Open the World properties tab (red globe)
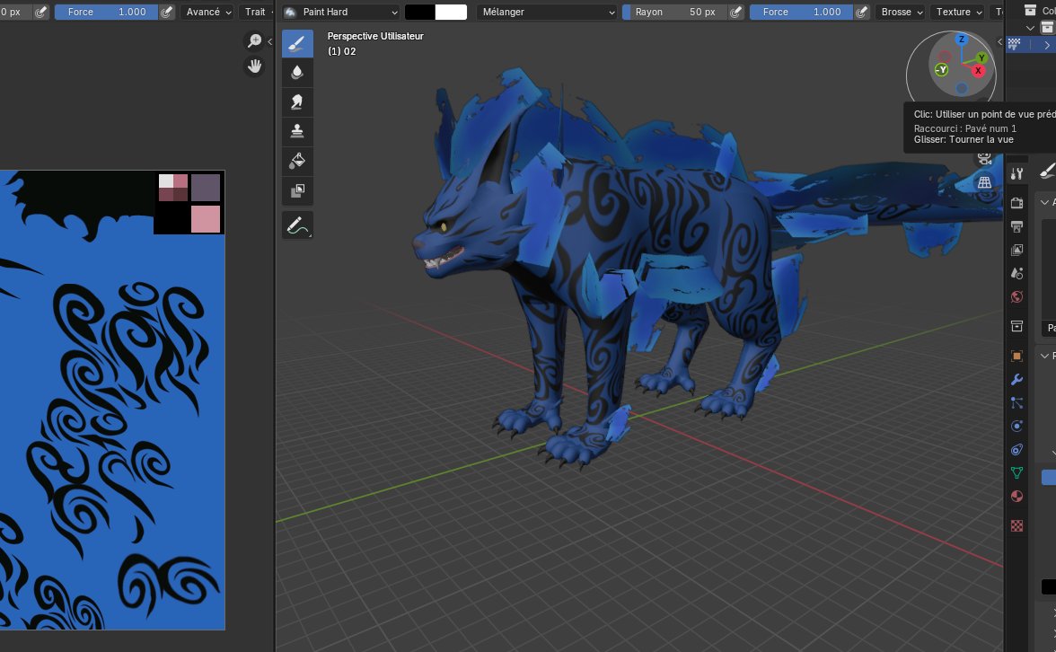The width and height of the screenshot is (1056, 652). pyautogui.click(x=1016, y=297)
